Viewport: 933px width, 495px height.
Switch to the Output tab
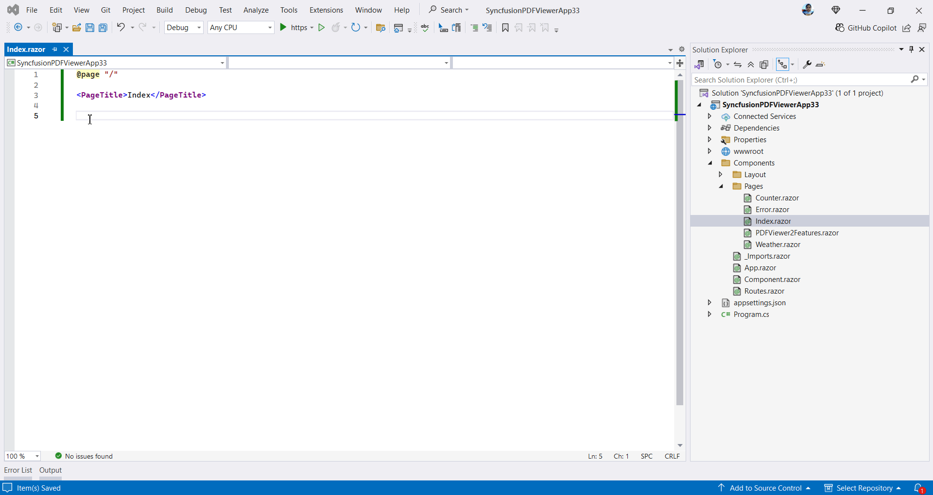[50, 470]
